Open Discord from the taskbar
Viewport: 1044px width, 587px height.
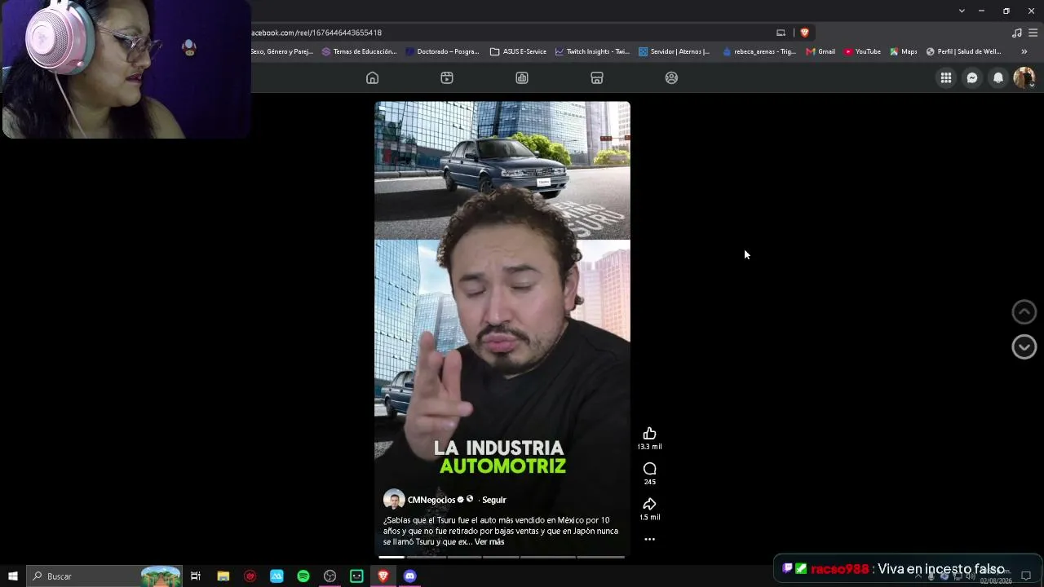click(x=410, y=576)
